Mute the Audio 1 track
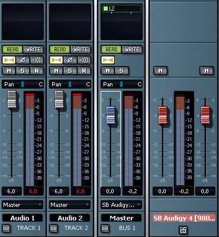The width and height of the screenshot is (219, 237). coord(9,71)
